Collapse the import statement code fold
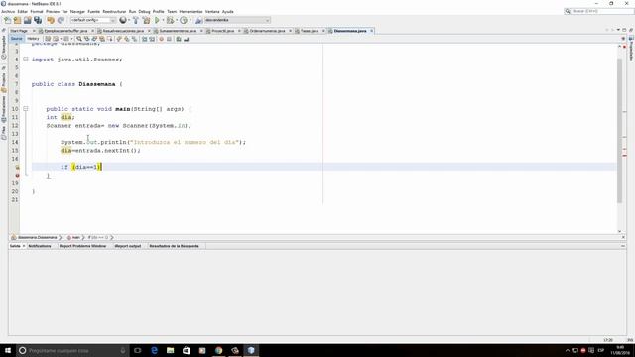The image size is (635, 357). coord(26,59)
